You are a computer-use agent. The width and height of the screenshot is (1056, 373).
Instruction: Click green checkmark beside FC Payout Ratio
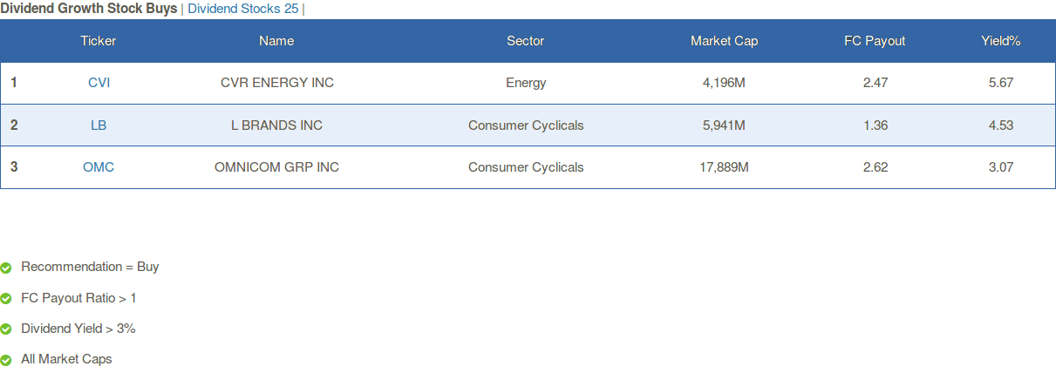[x=6, y=299]
